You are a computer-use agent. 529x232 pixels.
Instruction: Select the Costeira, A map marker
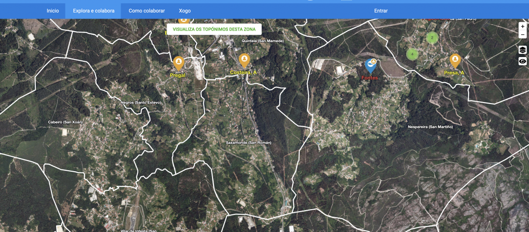click(x=244, y=60)
